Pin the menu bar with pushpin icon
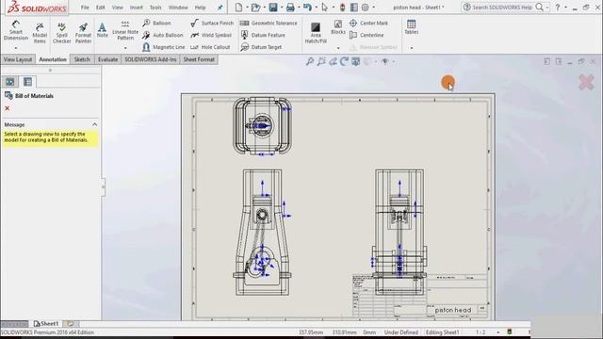The height and width of the screenshot is (339, 603). [x=220, y=8]
